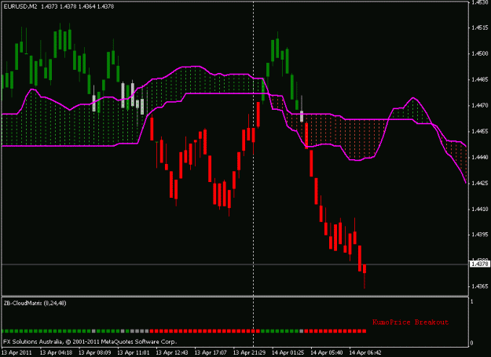Click the 13 Apr 08:09 time label
Viewport: 491px width, 357px height.
tap(94, 352)
